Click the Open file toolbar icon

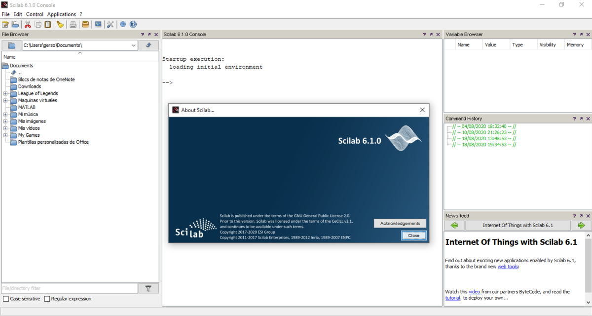pos(15,24)
